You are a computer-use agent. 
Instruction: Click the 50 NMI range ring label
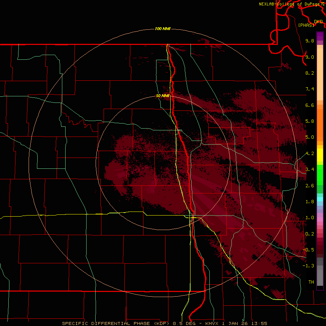click(163, 96)
